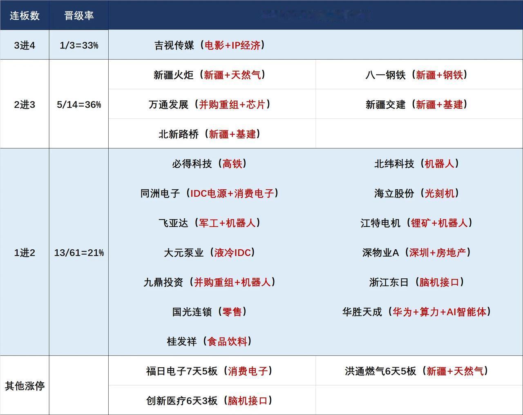
Task: Click the 国光连锁 stock entry
Action: pyautogui.click(x=210, y=312)
